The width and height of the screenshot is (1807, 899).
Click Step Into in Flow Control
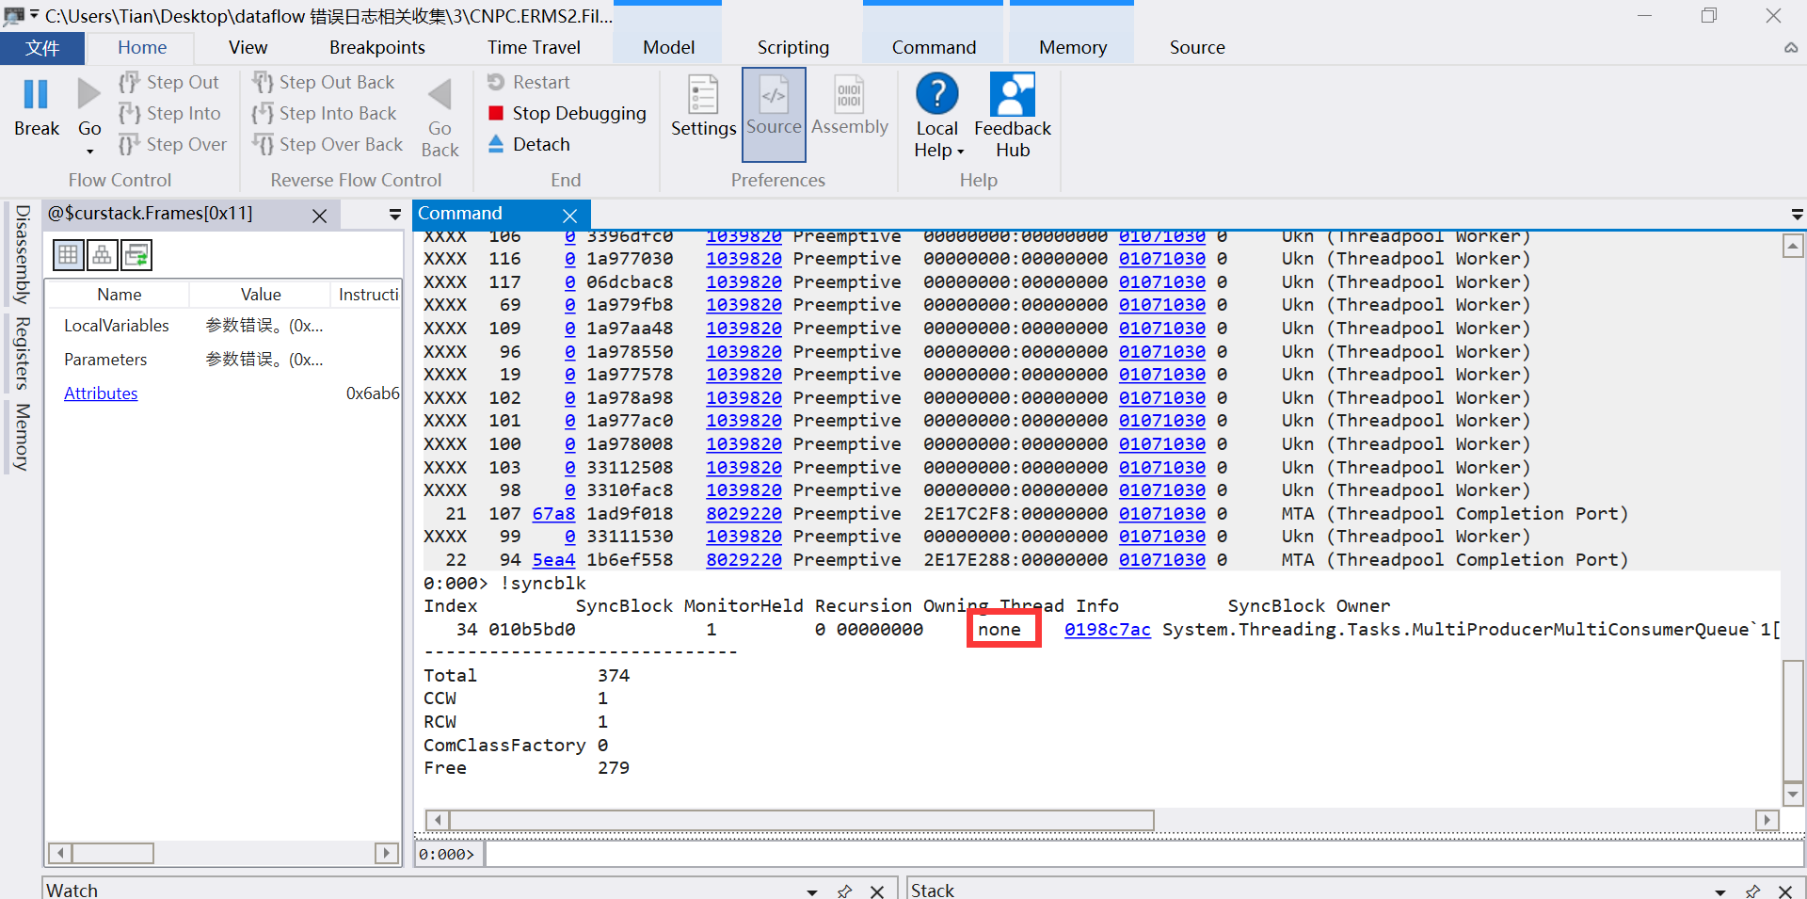(170, 114)
